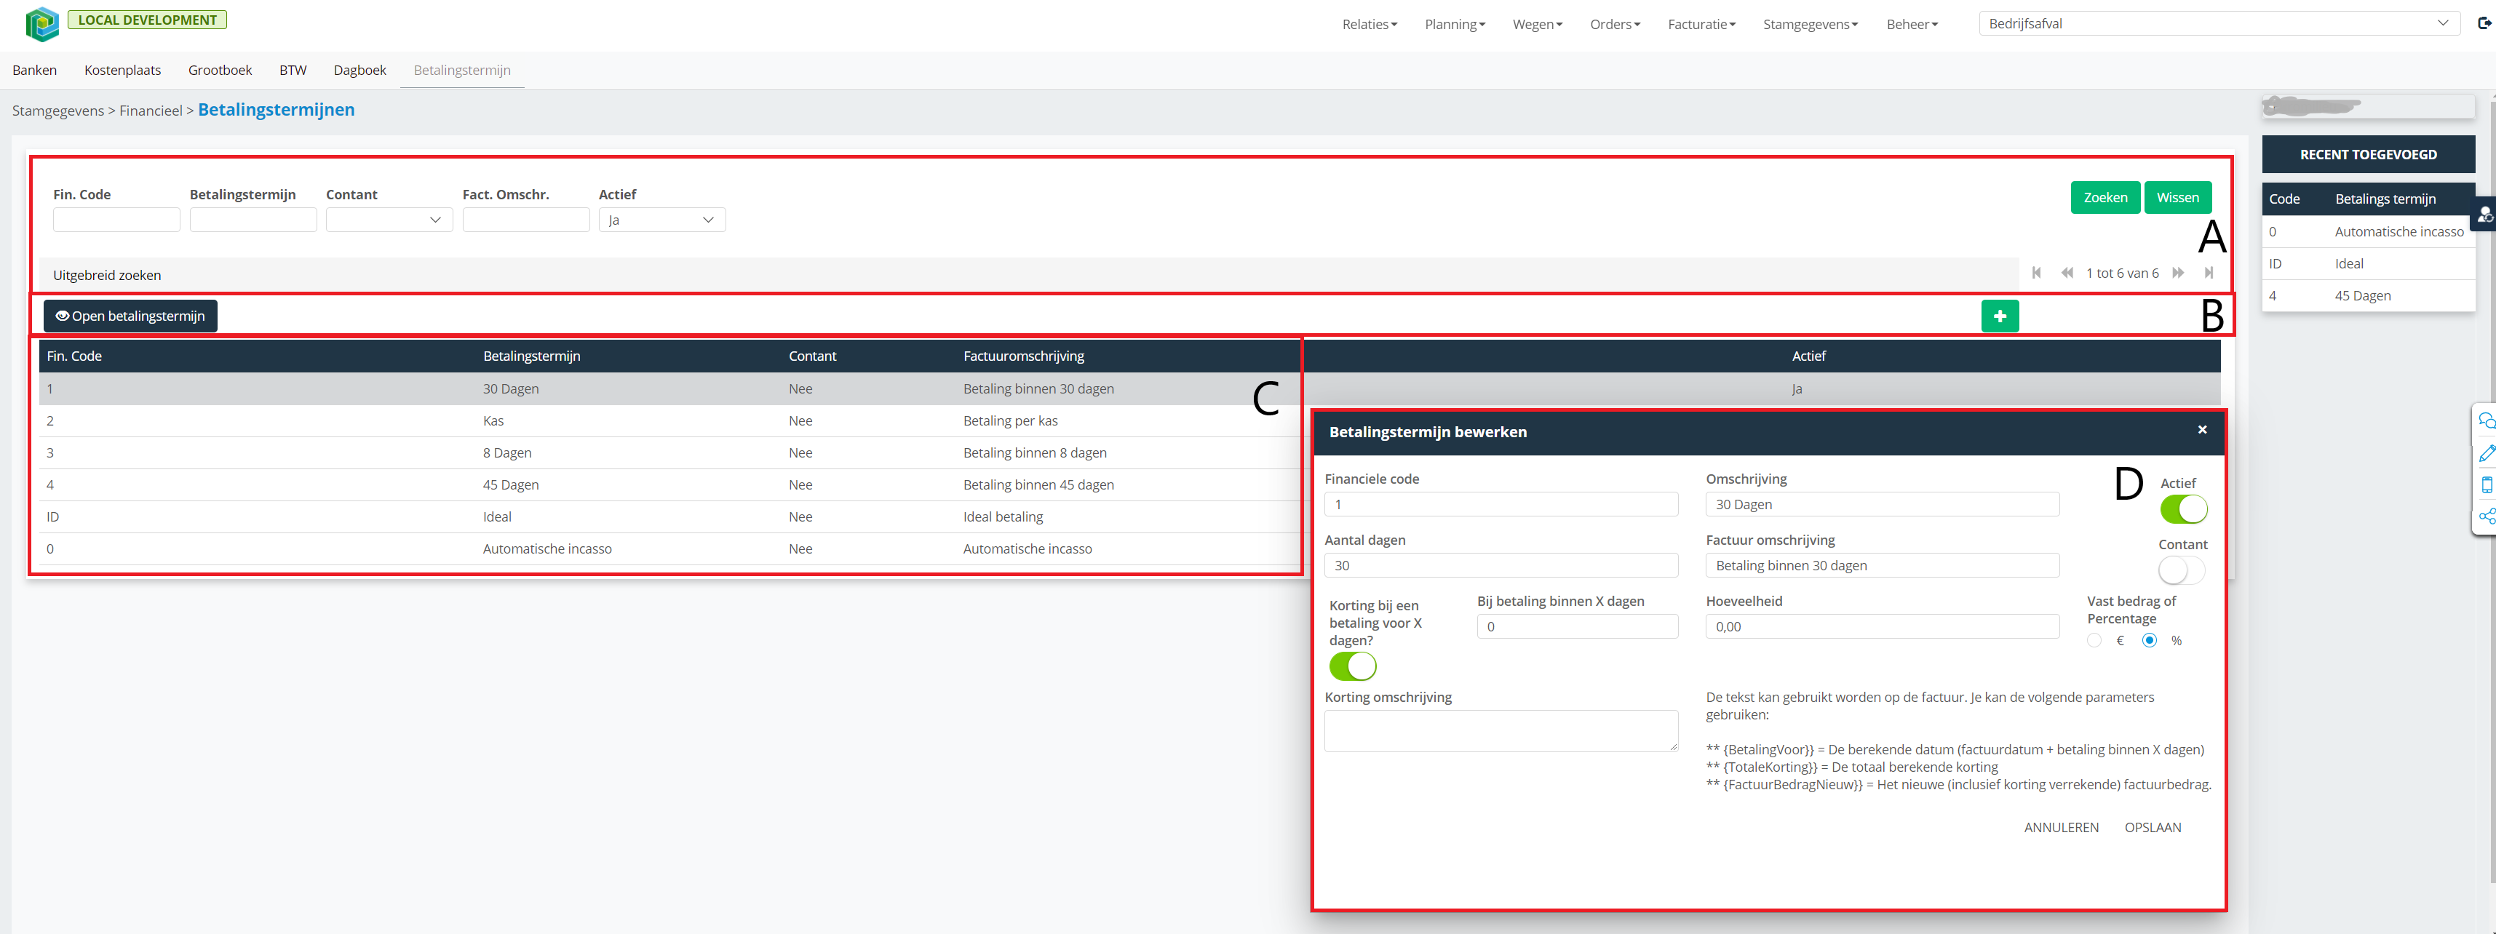Screen dimensions: 2496x934
Task: Select '30 Dagen' in the main table
Action: pos(511,388)
